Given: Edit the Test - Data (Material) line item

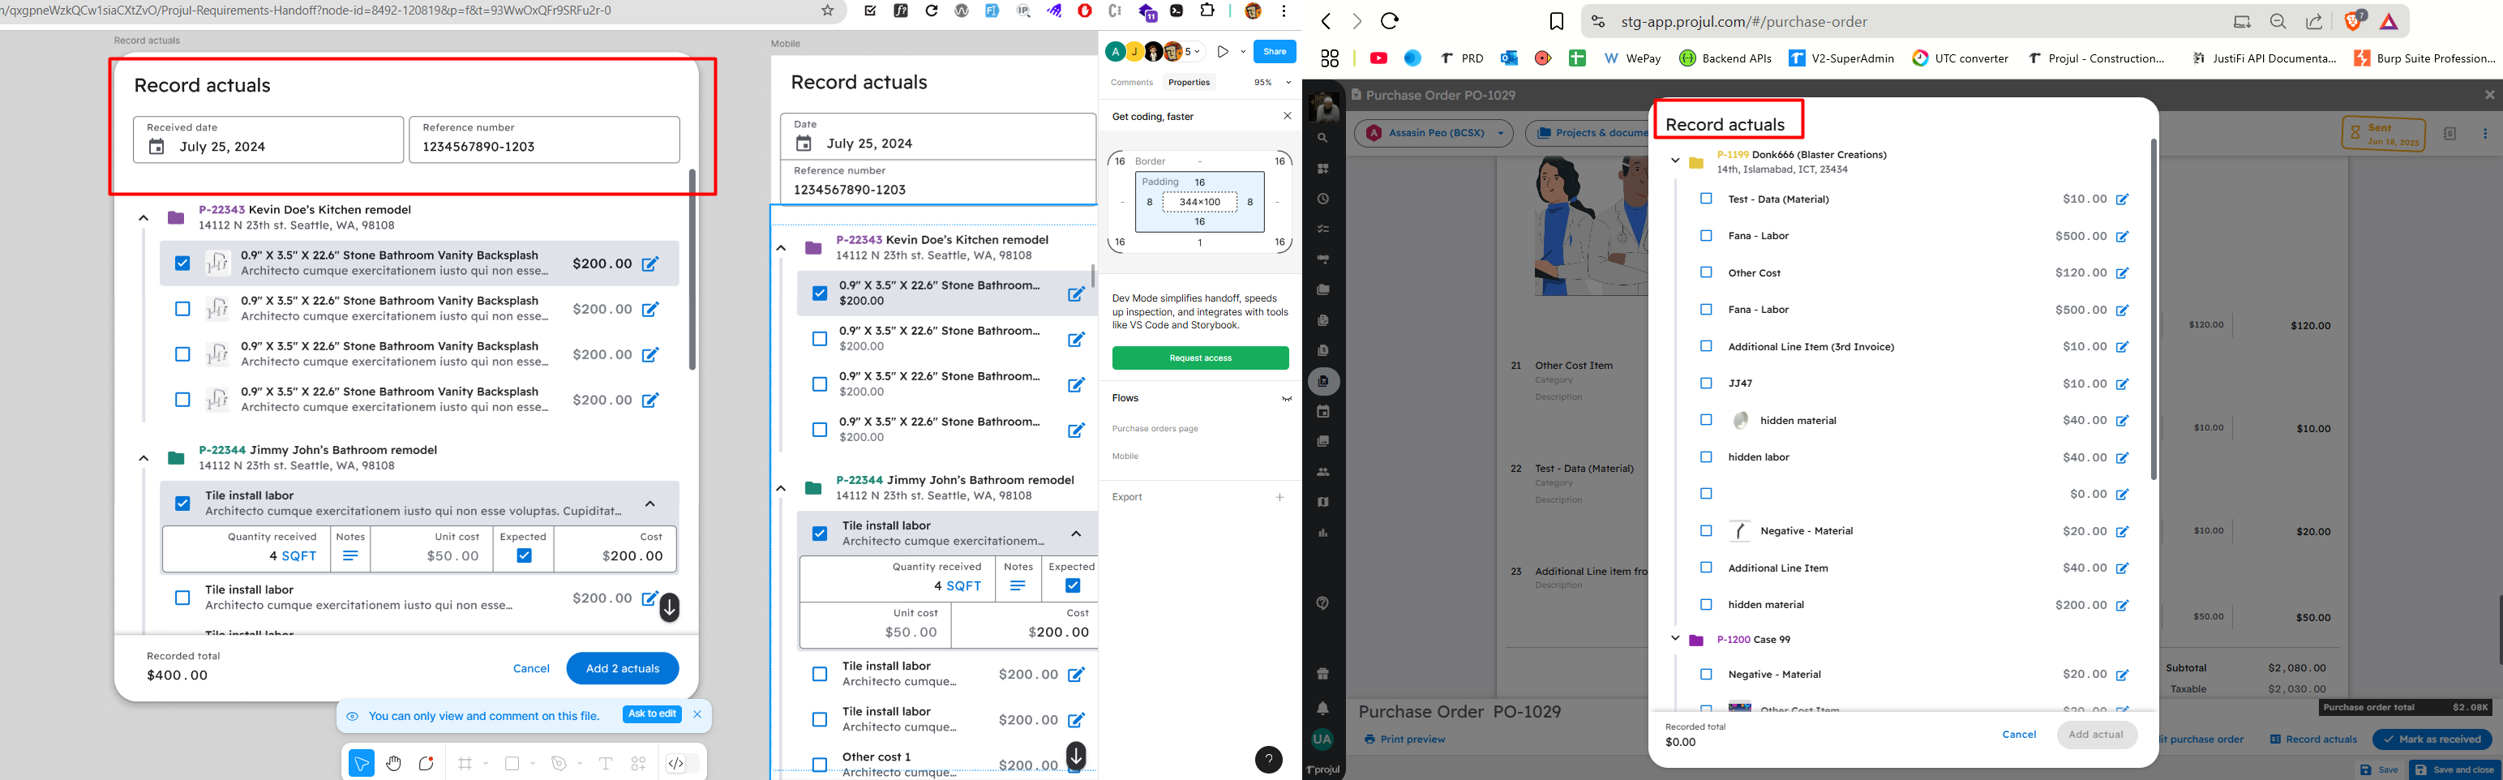Looking at the screenshot, I should pyautogui.click(x=2122, y=199).
